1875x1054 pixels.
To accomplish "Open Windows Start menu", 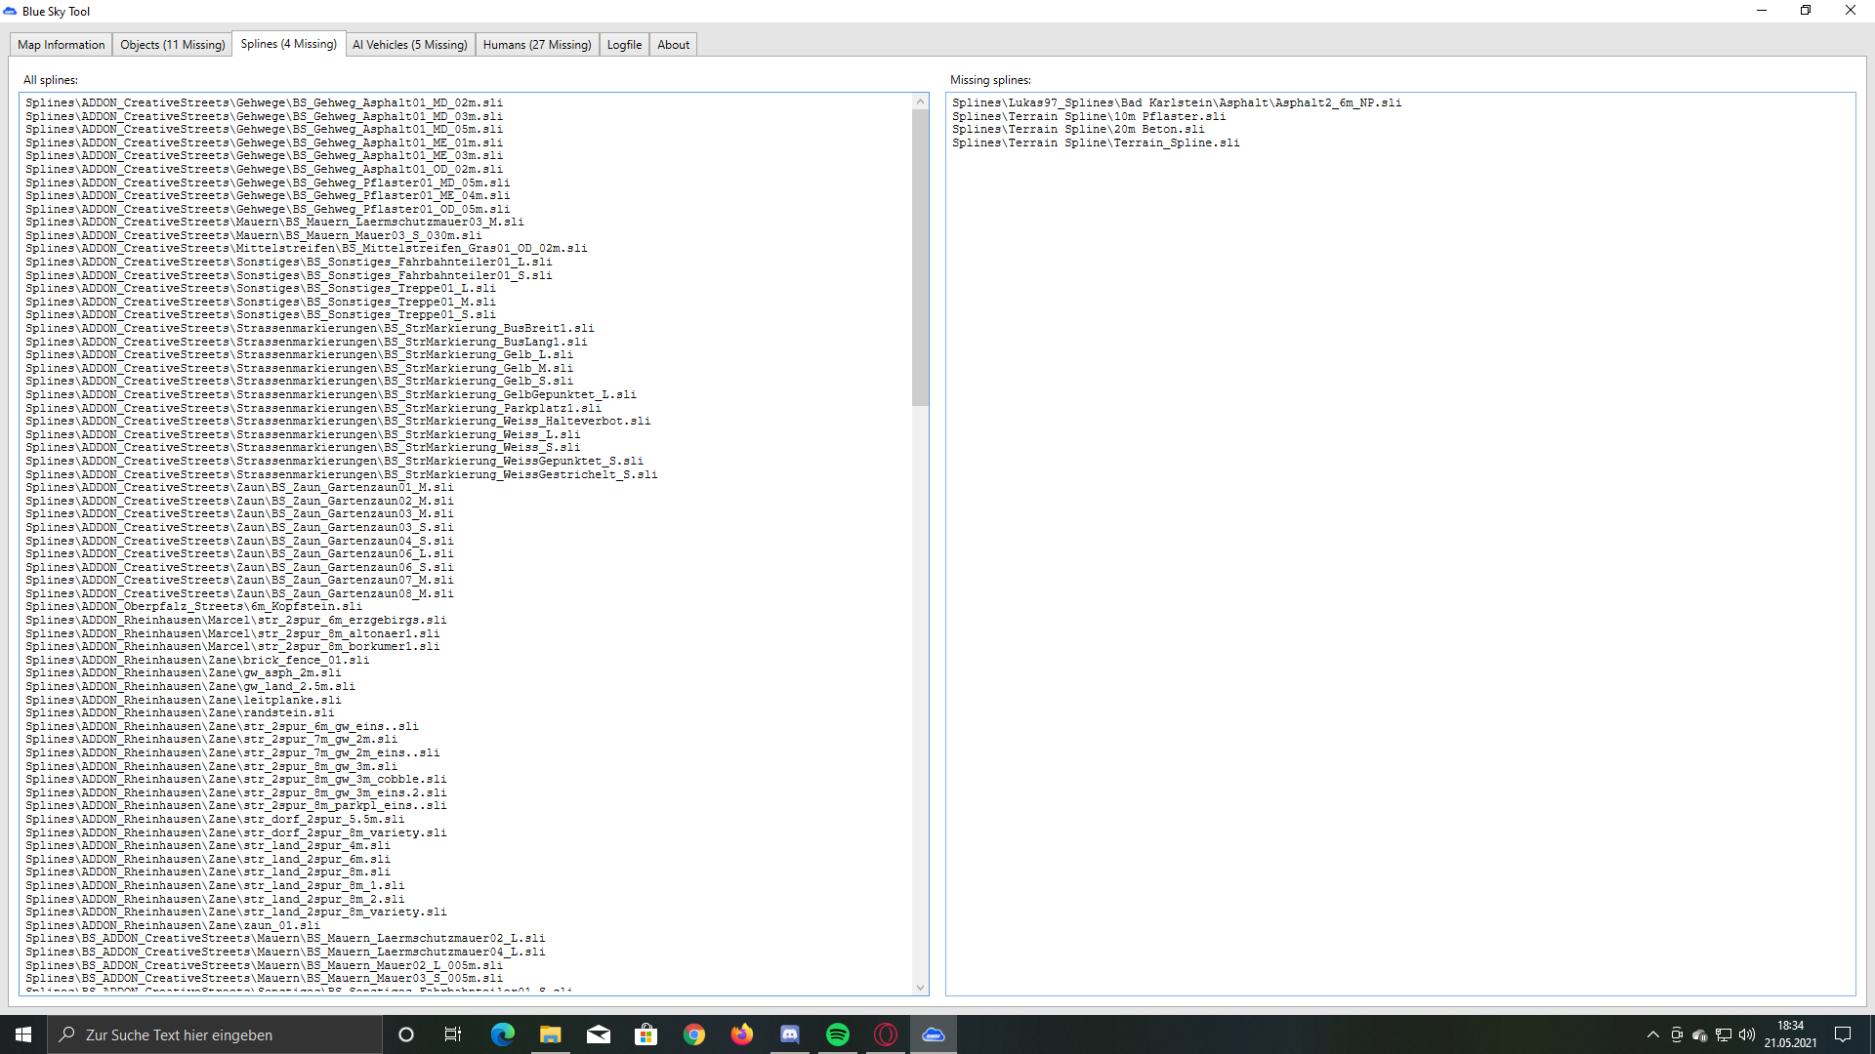I will [x=23, y=1034].
